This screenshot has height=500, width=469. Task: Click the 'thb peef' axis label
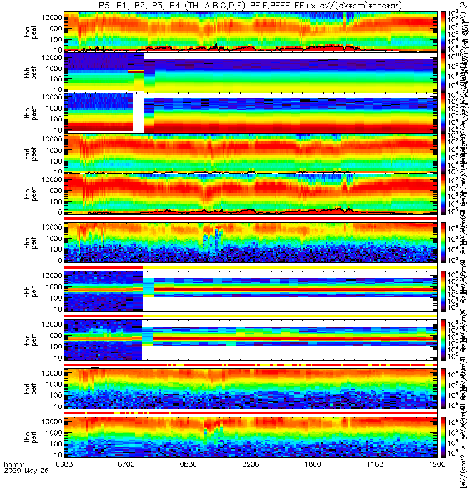[x=31, y=72]
